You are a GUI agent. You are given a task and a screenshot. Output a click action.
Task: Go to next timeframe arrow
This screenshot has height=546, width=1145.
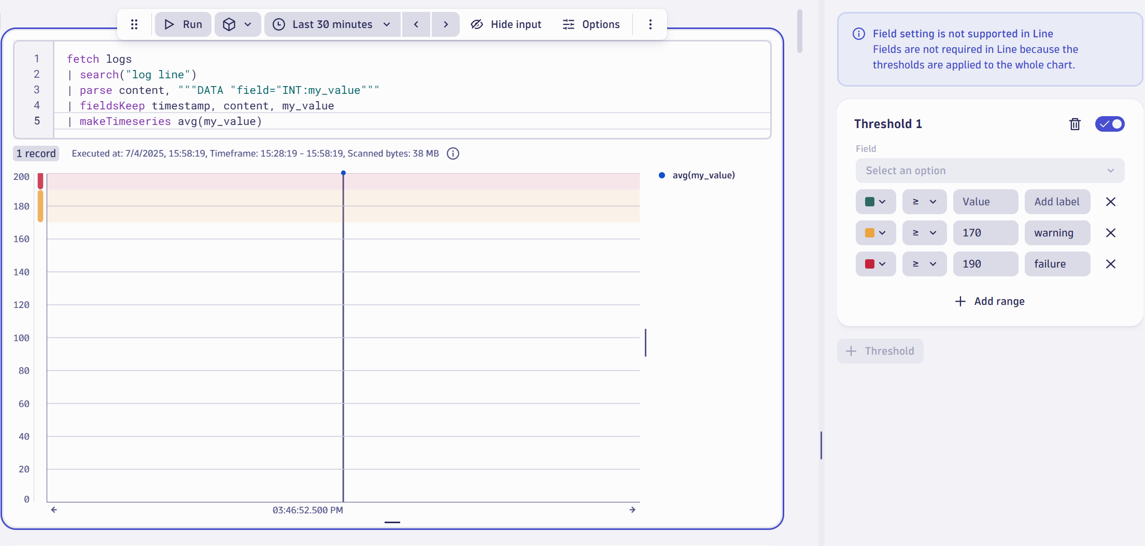click(446, 24)
